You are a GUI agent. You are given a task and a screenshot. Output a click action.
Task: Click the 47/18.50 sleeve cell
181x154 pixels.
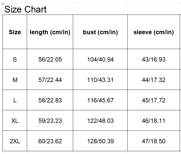pyautogui.click(x=153, y=141)
